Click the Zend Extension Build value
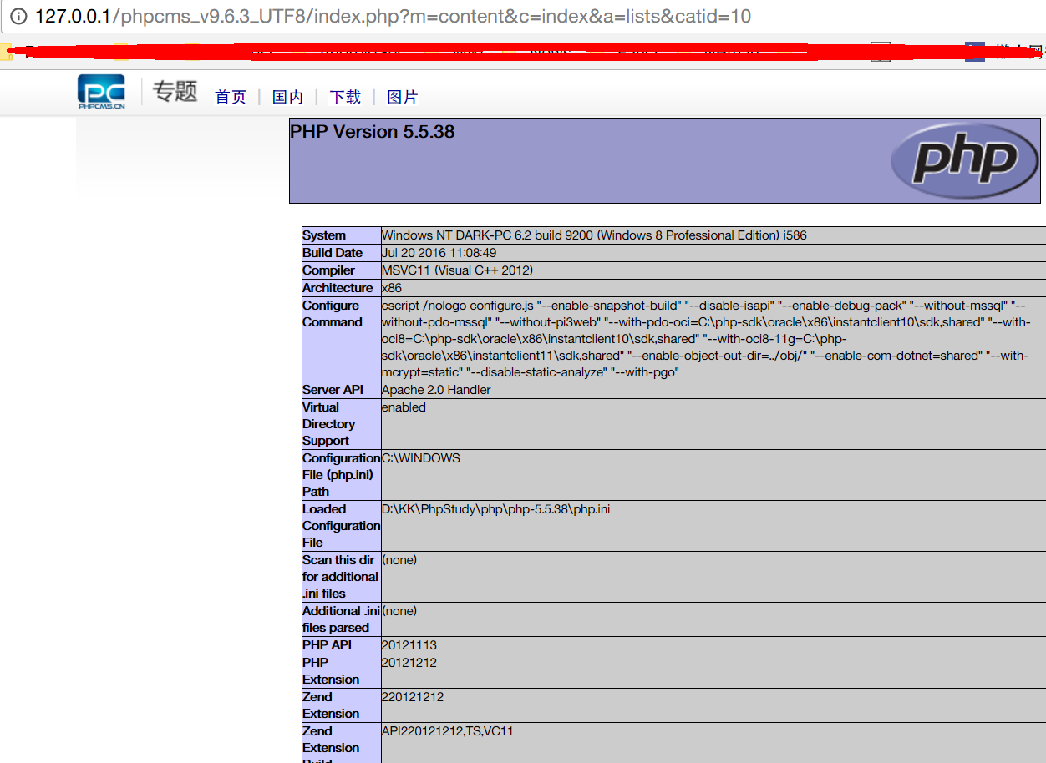Viewport: 1046px width, 763px height. (x=447, y=730)
